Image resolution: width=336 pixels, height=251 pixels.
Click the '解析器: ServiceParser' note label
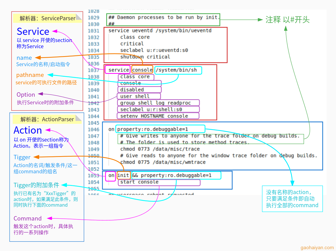47,18
